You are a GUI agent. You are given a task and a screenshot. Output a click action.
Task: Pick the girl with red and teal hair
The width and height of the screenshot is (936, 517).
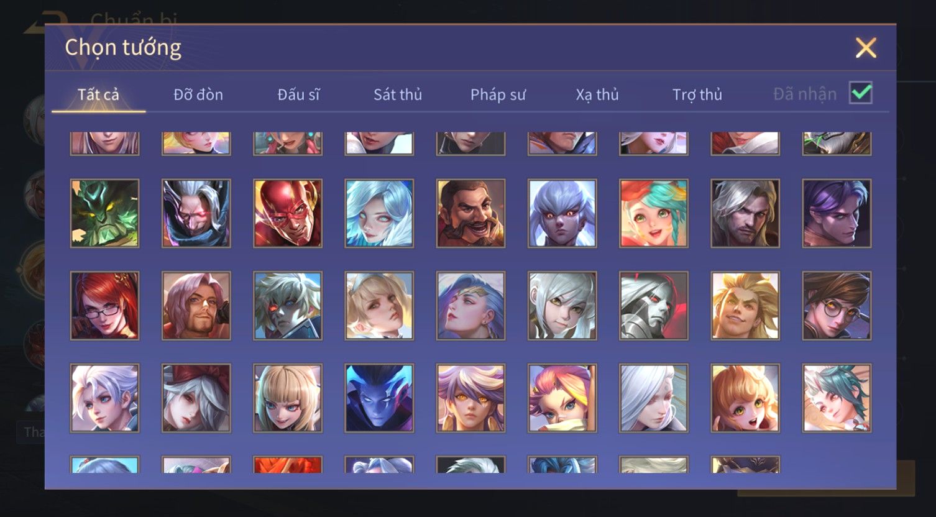click(x=654, y=213)
